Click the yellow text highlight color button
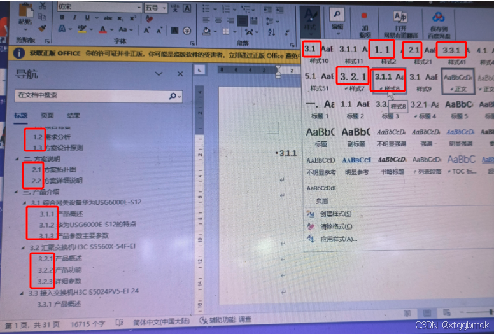The image size is (494, 334). (82, 29)
